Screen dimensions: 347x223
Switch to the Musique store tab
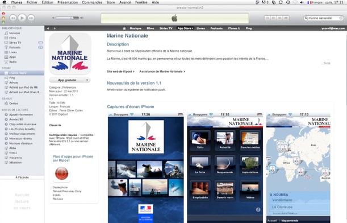click(x=135, y=28)
